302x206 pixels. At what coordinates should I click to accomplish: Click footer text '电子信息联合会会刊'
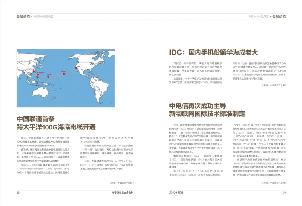[x=122, y=192]
